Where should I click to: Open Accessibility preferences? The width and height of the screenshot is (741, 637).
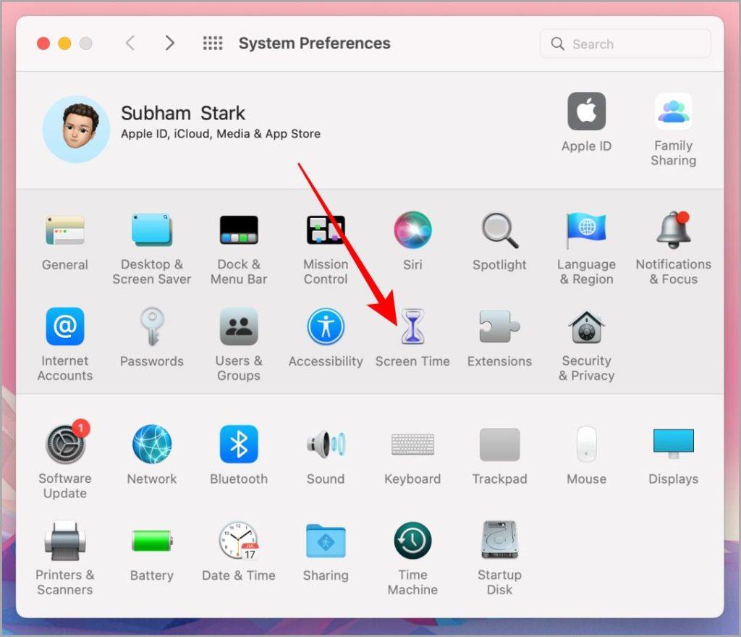(326, 326)
